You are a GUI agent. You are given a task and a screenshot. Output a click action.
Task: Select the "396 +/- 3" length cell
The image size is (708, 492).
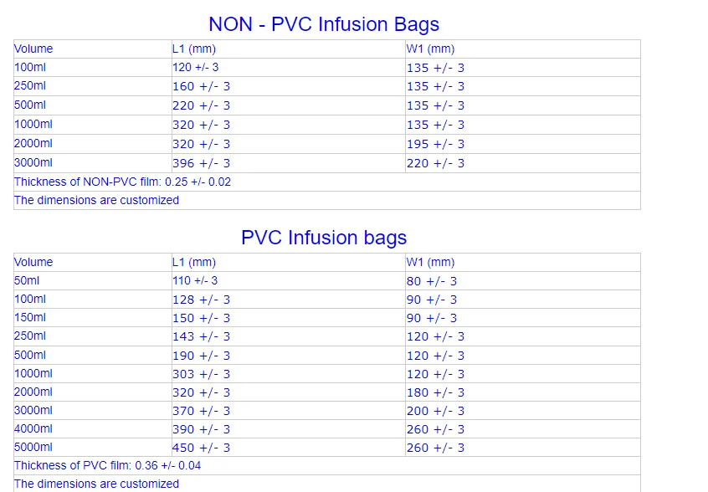coord(201,163)
